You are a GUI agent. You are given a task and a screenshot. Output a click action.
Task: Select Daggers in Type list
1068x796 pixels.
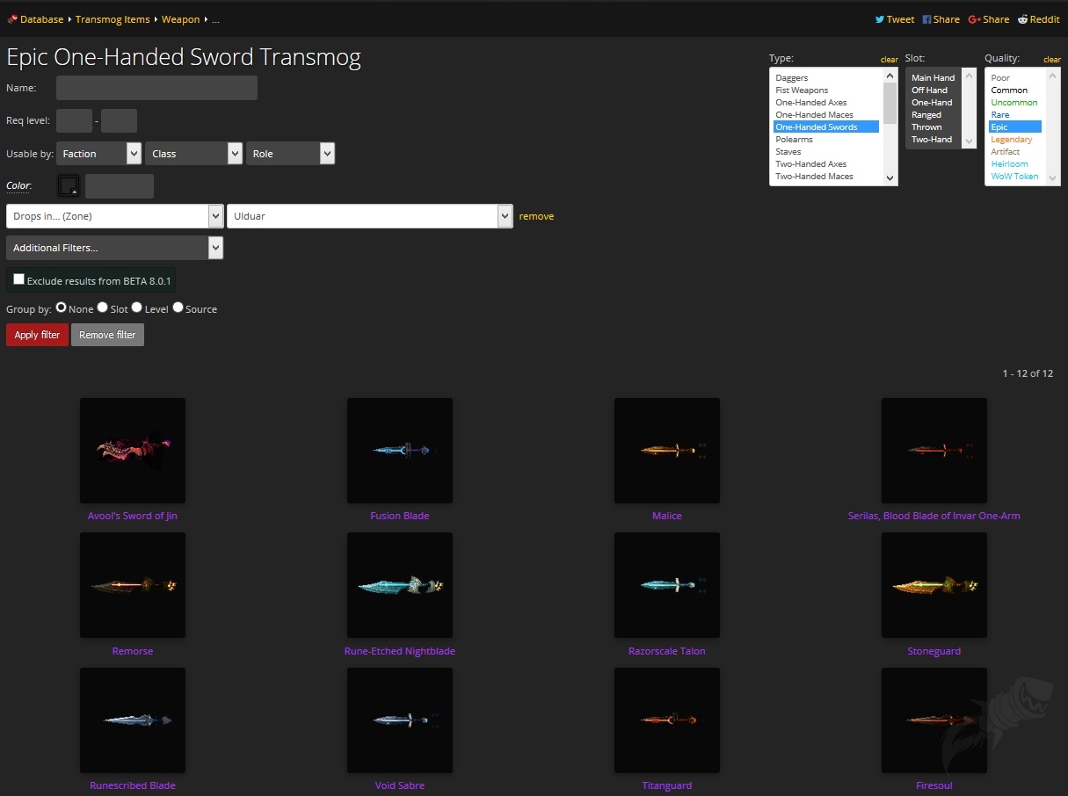792,78
